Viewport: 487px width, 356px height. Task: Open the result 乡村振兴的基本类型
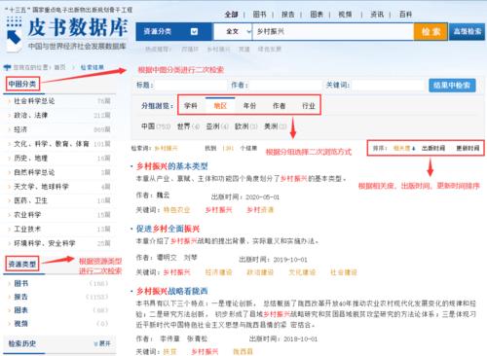(x=171, y=166)
